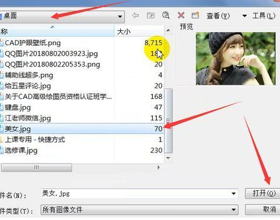Image resolution: width=280 pixels, height=220 pixels.
Task: Open the 查看(V) menu
Action: [x=218, y=16]
